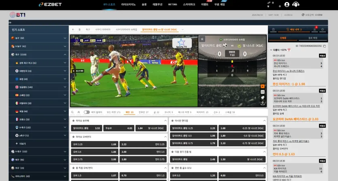The height and width of the screenshot is (181, 338).
Task: Open the breadcrumb match dropdown chevron
Action: [183, 29]
